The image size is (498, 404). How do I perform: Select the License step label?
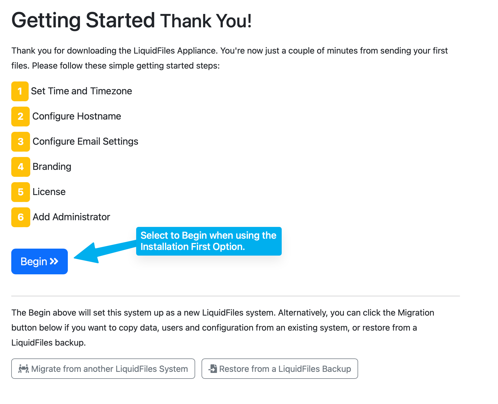pyautogui.click(x=49, y=192)
